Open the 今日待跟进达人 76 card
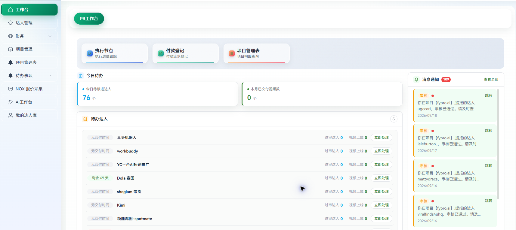The height and width of the screenshot is (230, 516). 157,94
